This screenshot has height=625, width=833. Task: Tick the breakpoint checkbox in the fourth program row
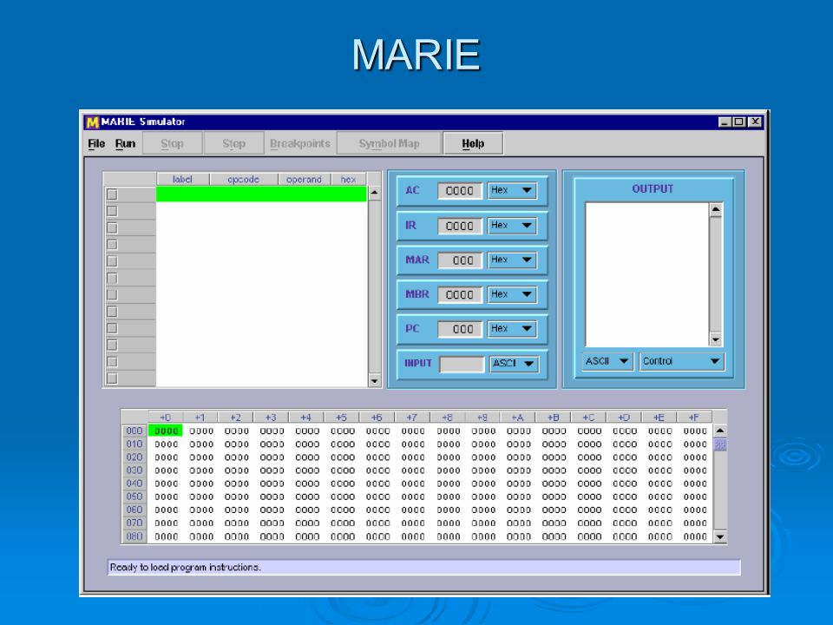(112, 245)
